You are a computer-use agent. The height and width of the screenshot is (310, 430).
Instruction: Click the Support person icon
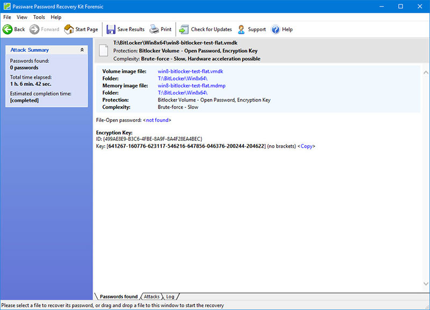pyautogui.click(x=241, y=30)
